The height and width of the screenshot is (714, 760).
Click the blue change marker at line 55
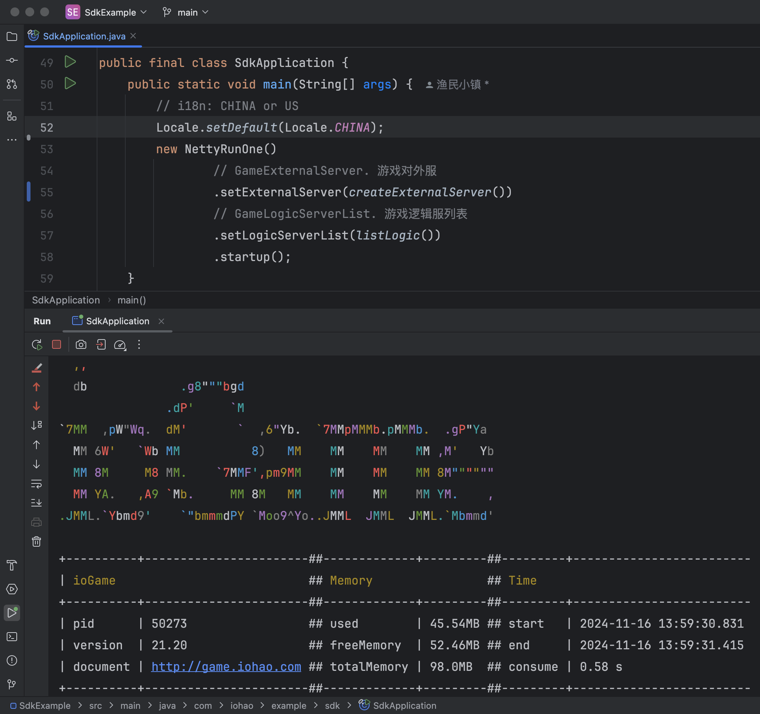(x=29, y=192)
